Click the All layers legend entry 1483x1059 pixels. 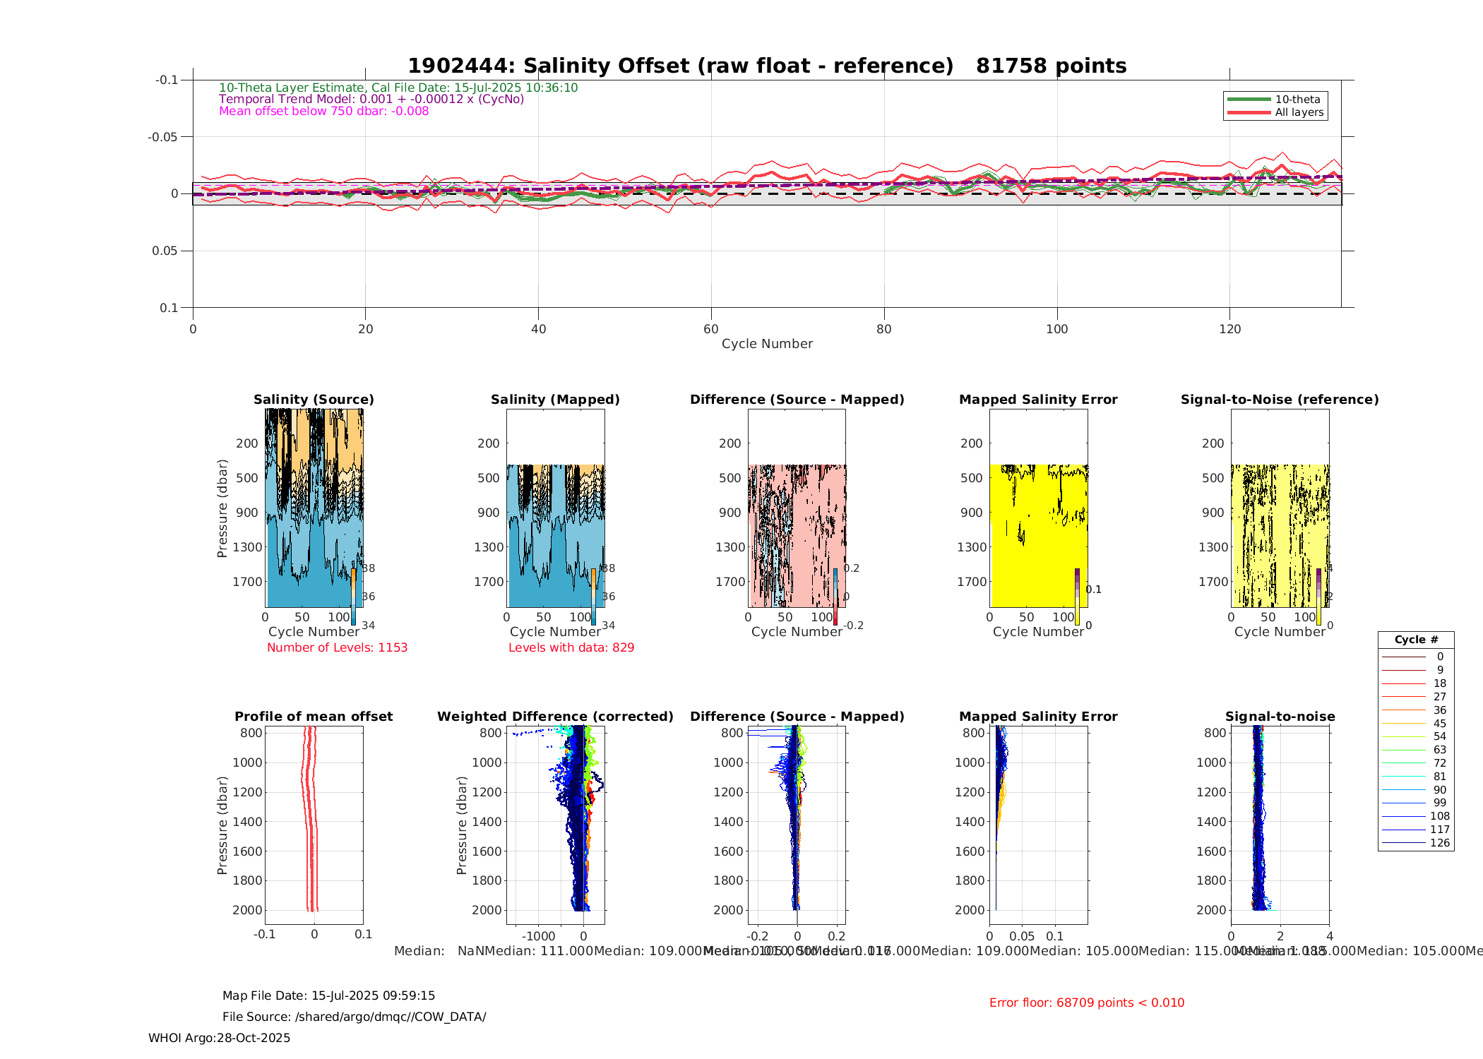coord(1299,112)
